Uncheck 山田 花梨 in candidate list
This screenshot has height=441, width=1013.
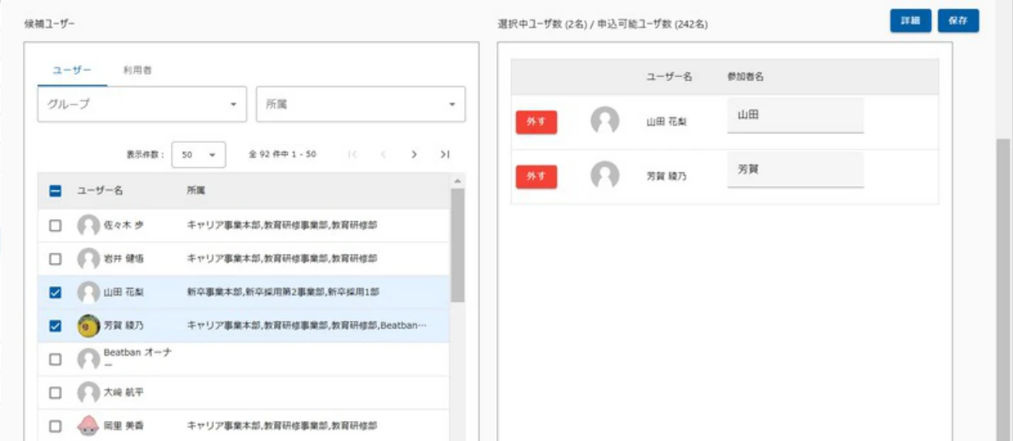(56, 292)
